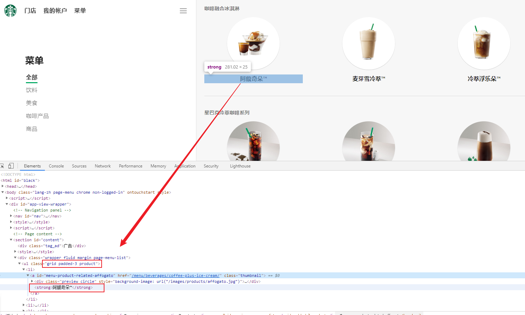Switch to the Elements tab

click(32, 166)
